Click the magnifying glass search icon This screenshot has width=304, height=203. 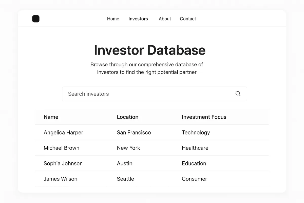coord(238,94)
